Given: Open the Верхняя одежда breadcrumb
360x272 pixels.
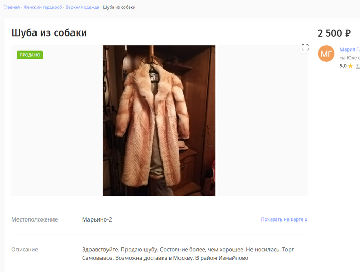Looking at the screenshot, I should (82, 7).
